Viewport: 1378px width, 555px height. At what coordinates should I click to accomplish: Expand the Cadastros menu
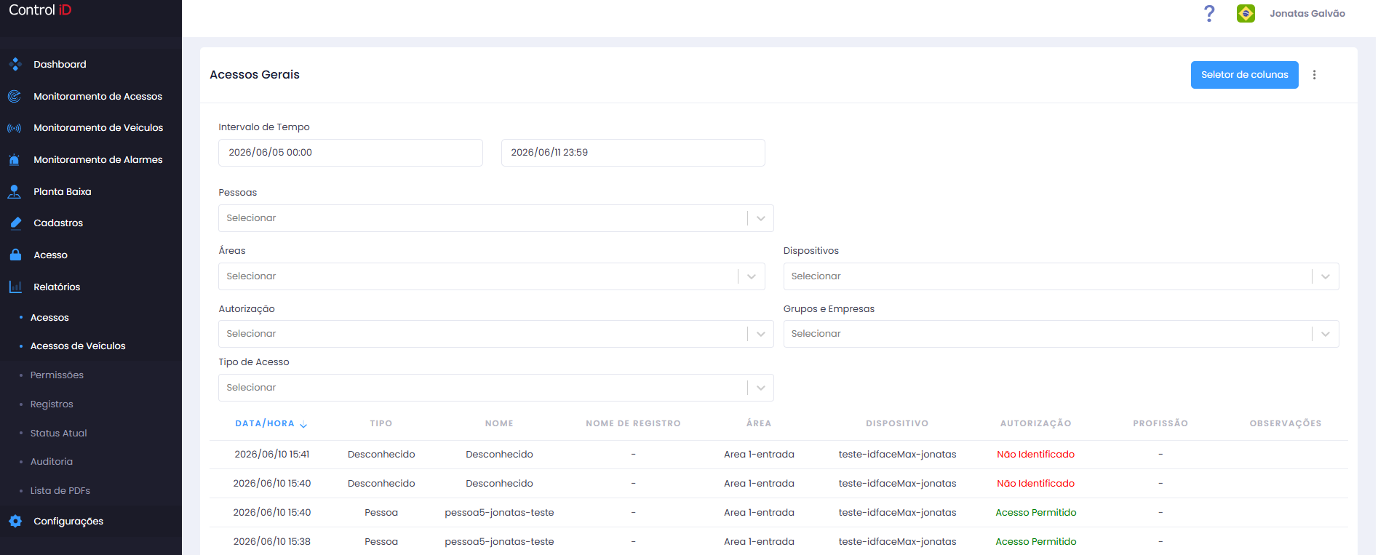(58, 223)
